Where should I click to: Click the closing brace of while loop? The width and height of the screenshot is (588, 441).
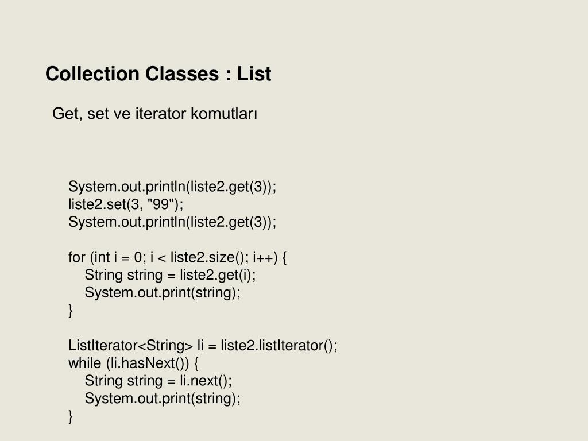click(x=71, y=416)
